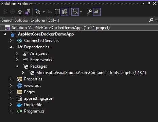The height and width of the screenshot is (122, 158).
Task: Select the Pages label
Action: pyautogui.click(x=29, y=92)
